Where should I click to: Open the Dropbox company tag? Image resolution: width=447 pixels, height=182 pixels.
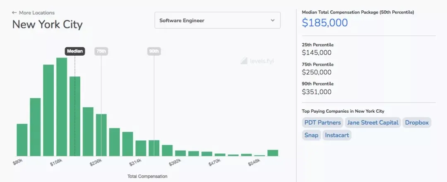[417, 123]
